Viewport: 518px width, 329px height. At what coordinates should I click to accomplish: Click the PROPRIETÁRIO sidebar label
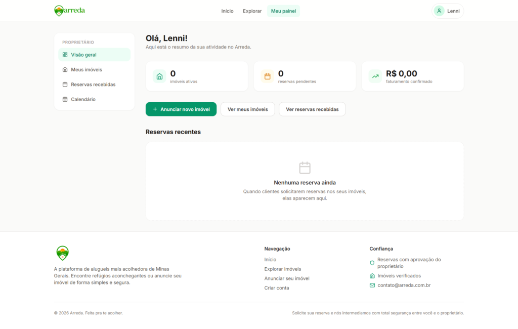pyautogui.click(x=78, y=43)
